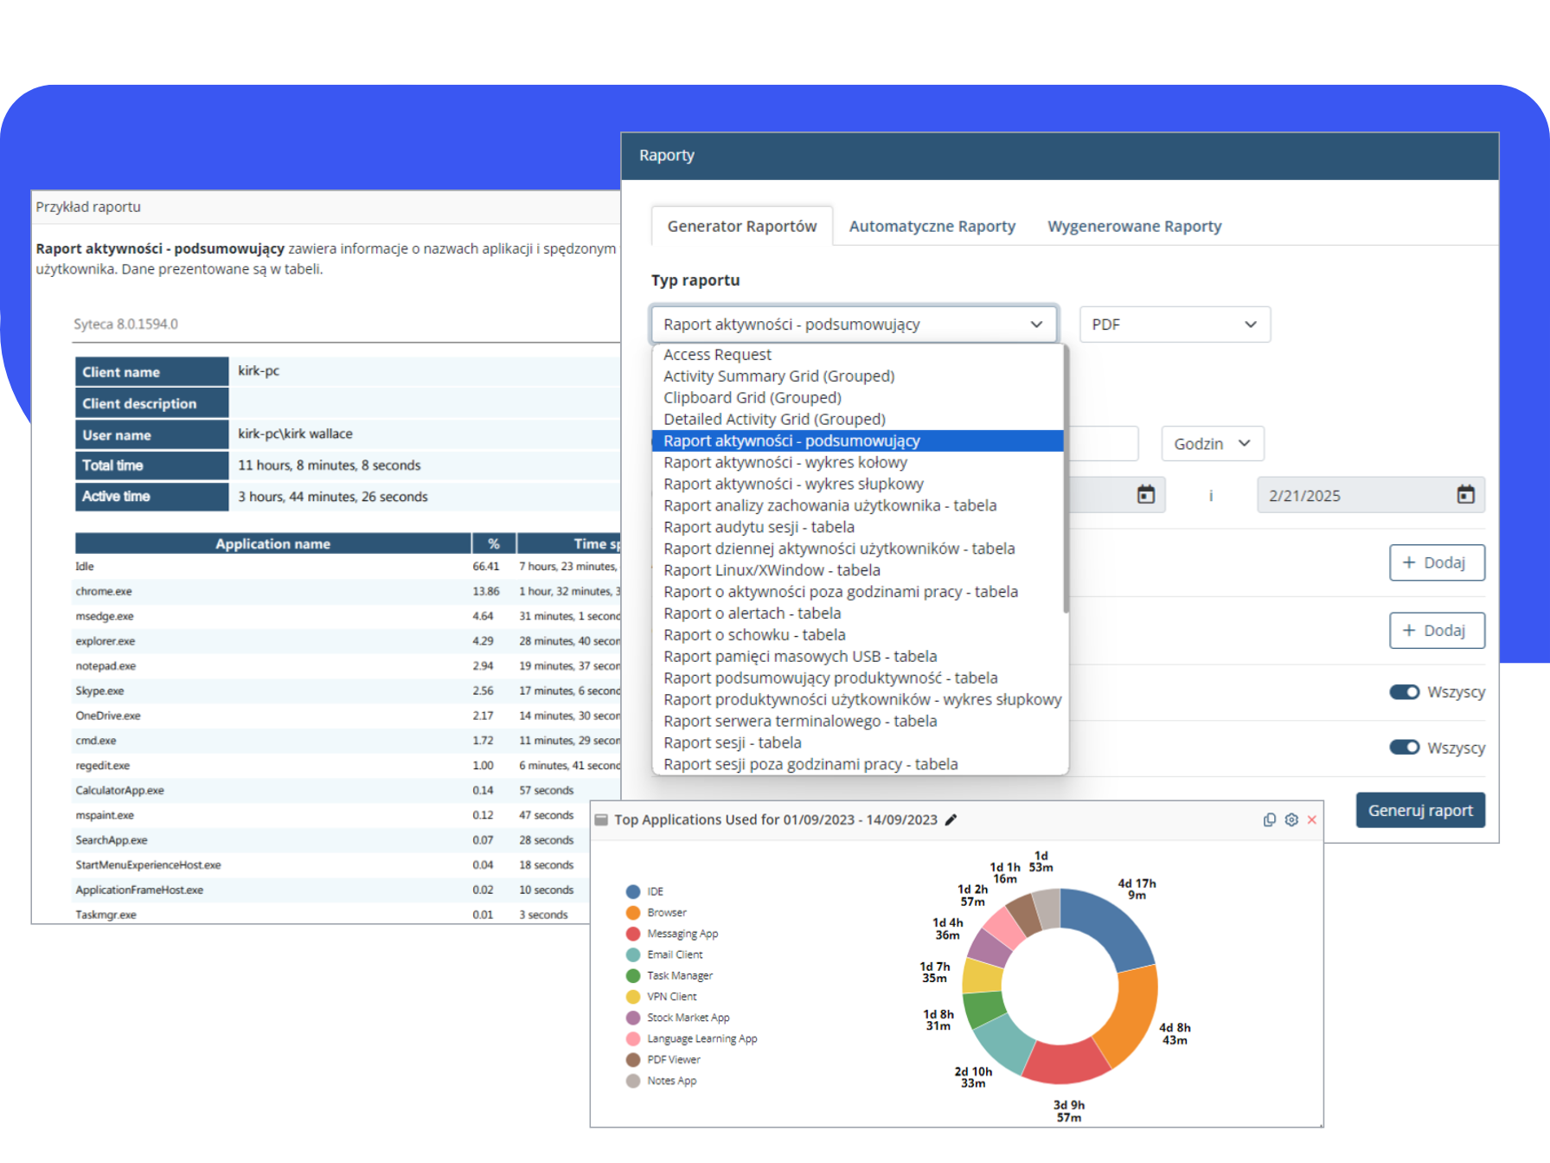The height and width of the screenshot is (1163, 1550).
Task: Click the upper Dodaj button
Action: pyautogui.click(x=1436, y=563)
